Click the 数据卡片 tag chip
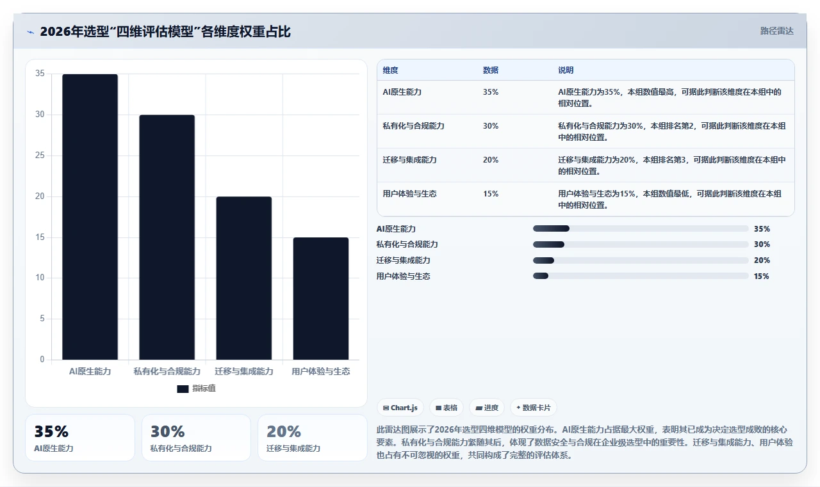 tap(534, 408)
